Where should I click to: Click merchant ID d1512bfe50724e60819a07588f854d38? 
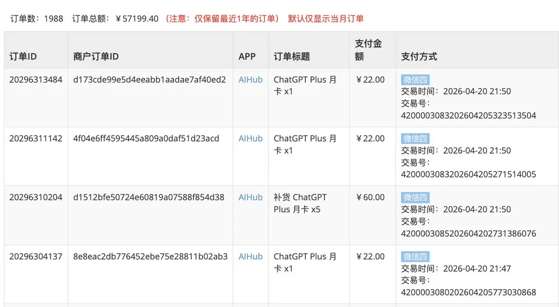(149, 198)
